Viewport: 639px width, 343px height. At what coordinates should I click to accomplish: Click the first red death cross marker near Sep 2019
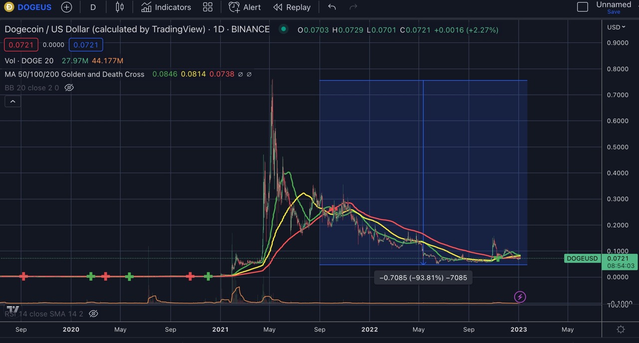point(23,276)
